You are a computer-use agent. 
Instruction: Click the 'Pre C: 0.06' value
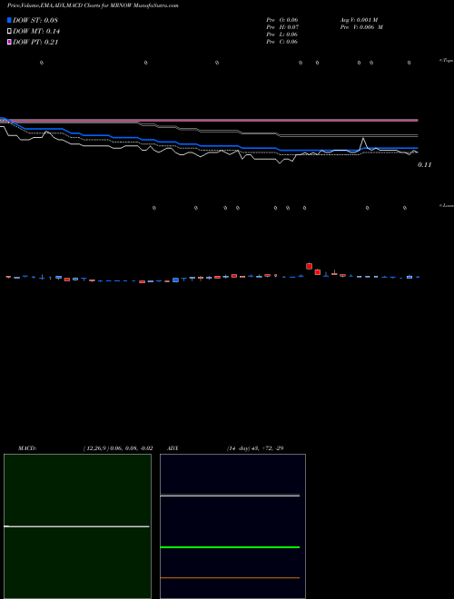pos(282,42)
